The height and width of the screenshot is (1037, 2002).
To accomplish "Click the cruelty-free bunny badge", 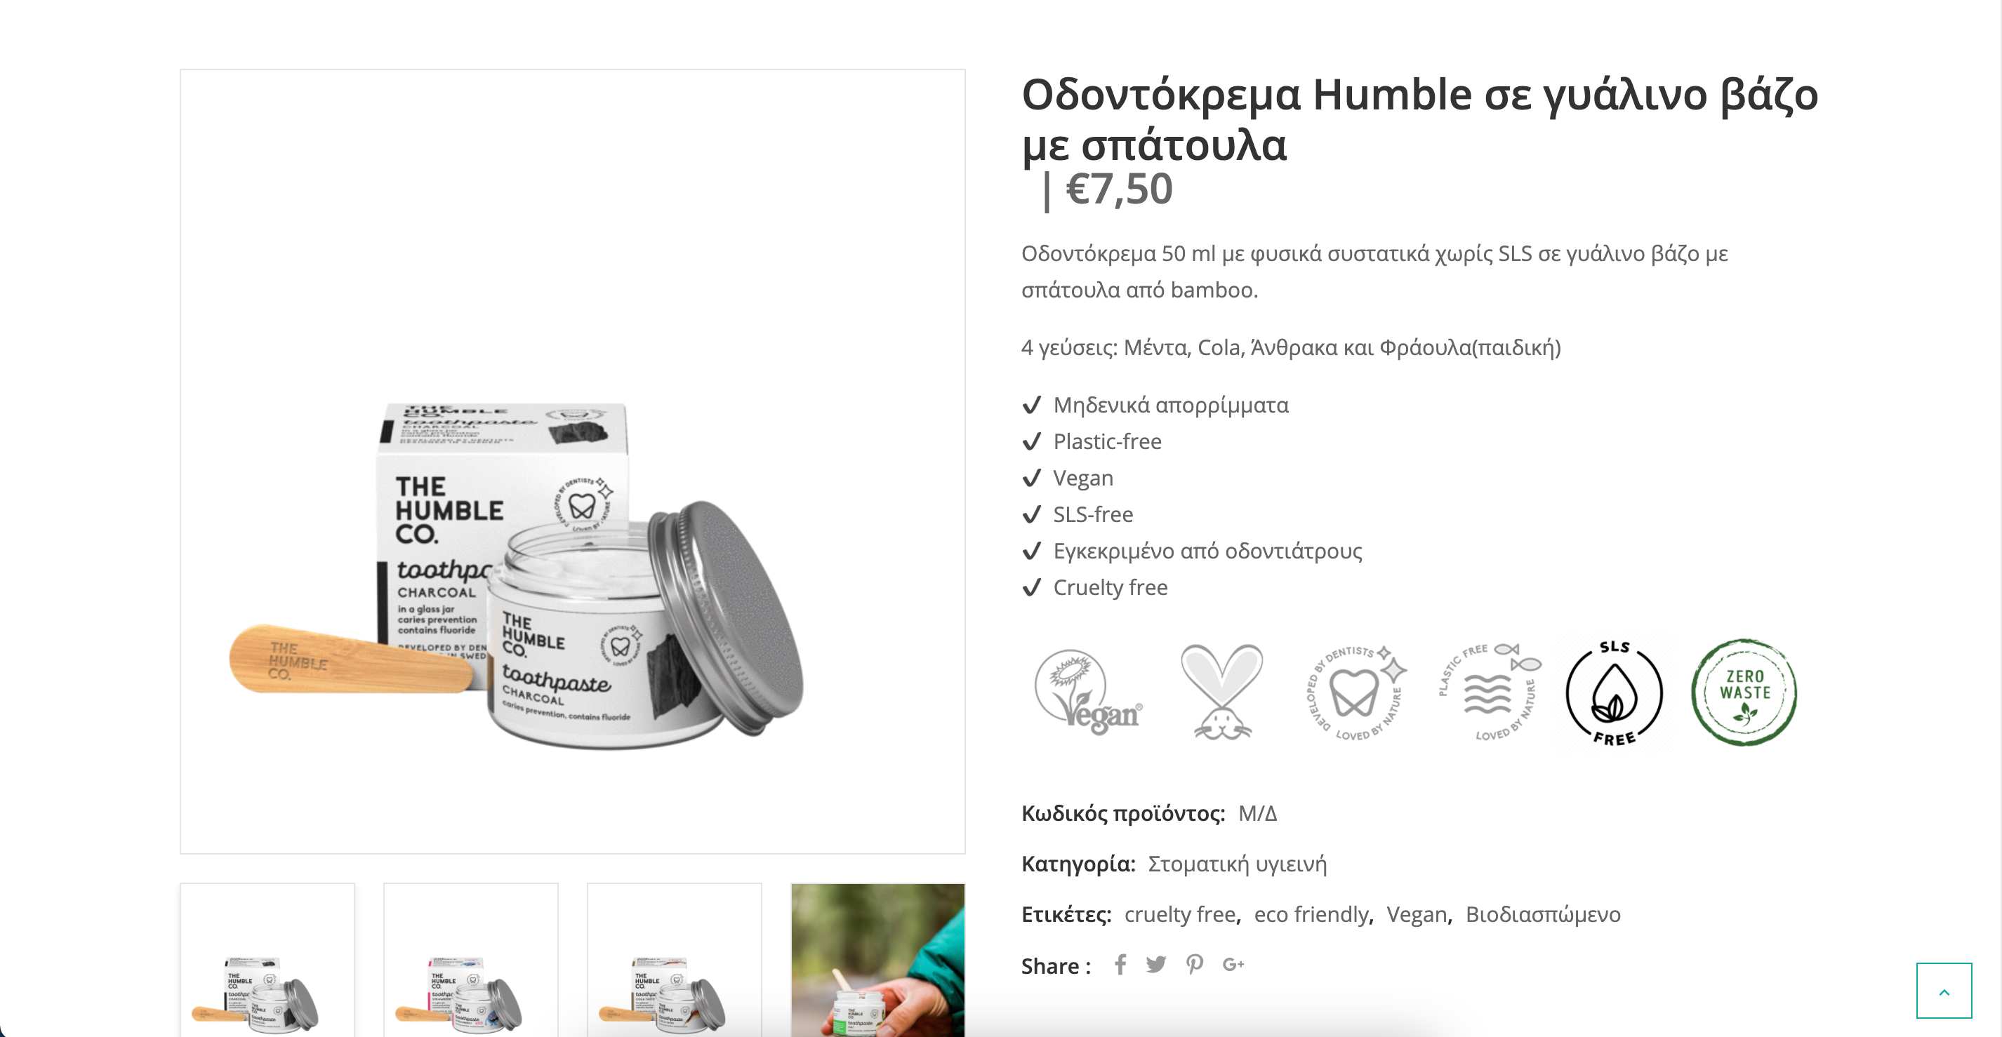I will coord(1221,691).
